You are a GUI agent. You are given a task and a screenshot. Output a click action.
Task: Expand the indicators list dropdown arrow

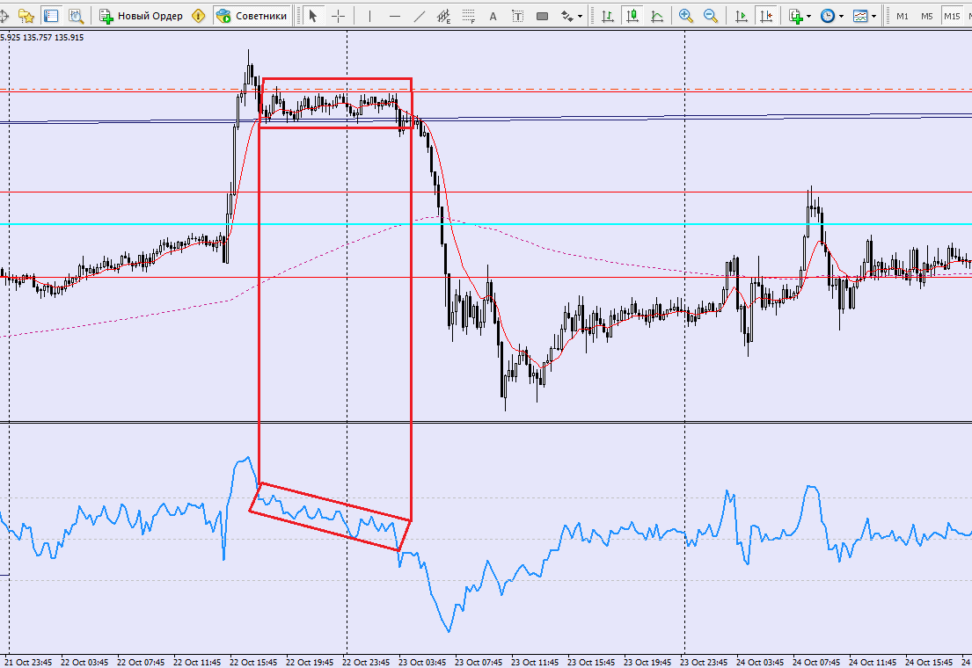(x=809, y=17)
